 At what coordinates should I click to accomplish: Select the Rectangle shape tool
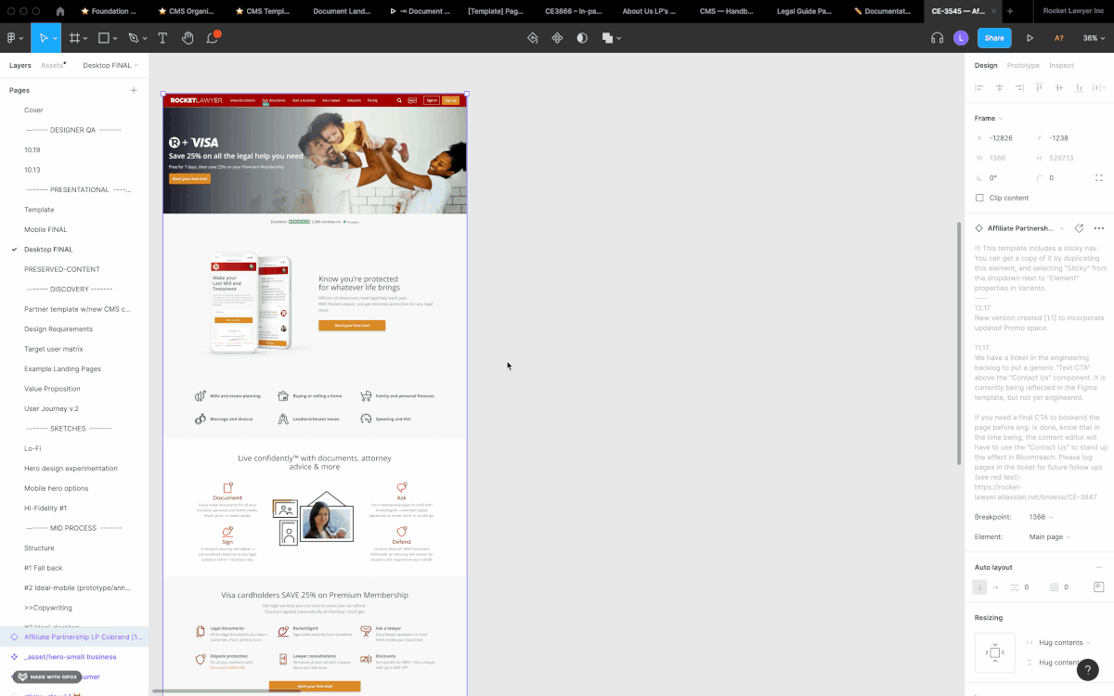coord(103,38)
